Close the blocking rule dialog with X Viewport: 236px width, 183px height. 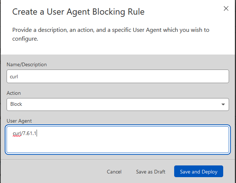click(x=226, y=8)
